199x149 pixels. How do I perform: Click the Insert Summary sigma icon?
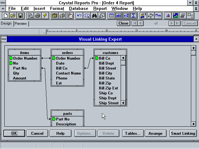pos(133,16)
